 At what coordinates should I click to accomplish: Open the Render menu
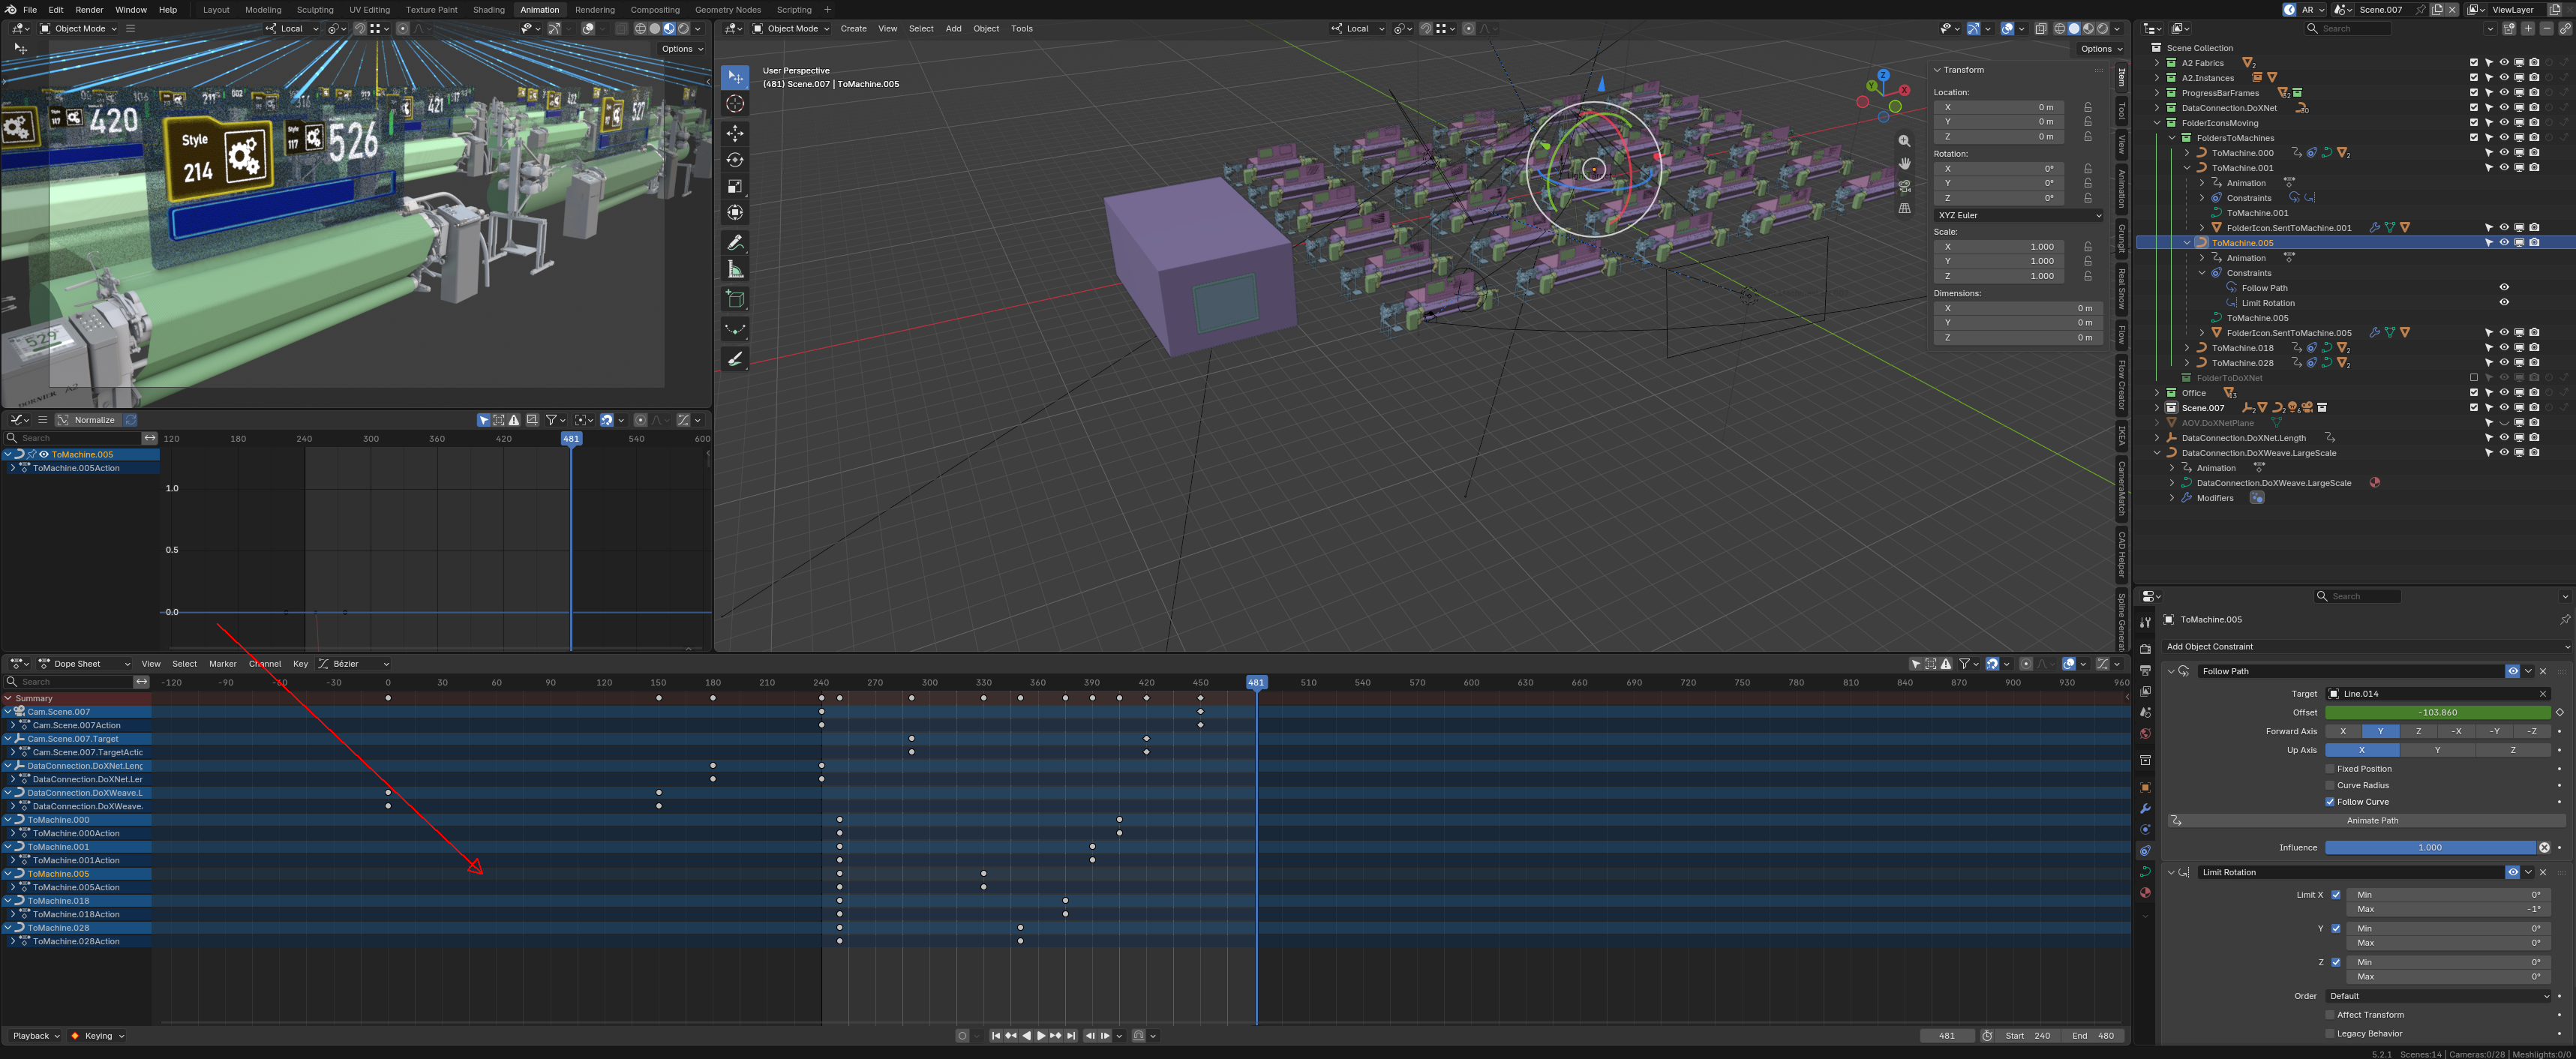tap(89, 10)
